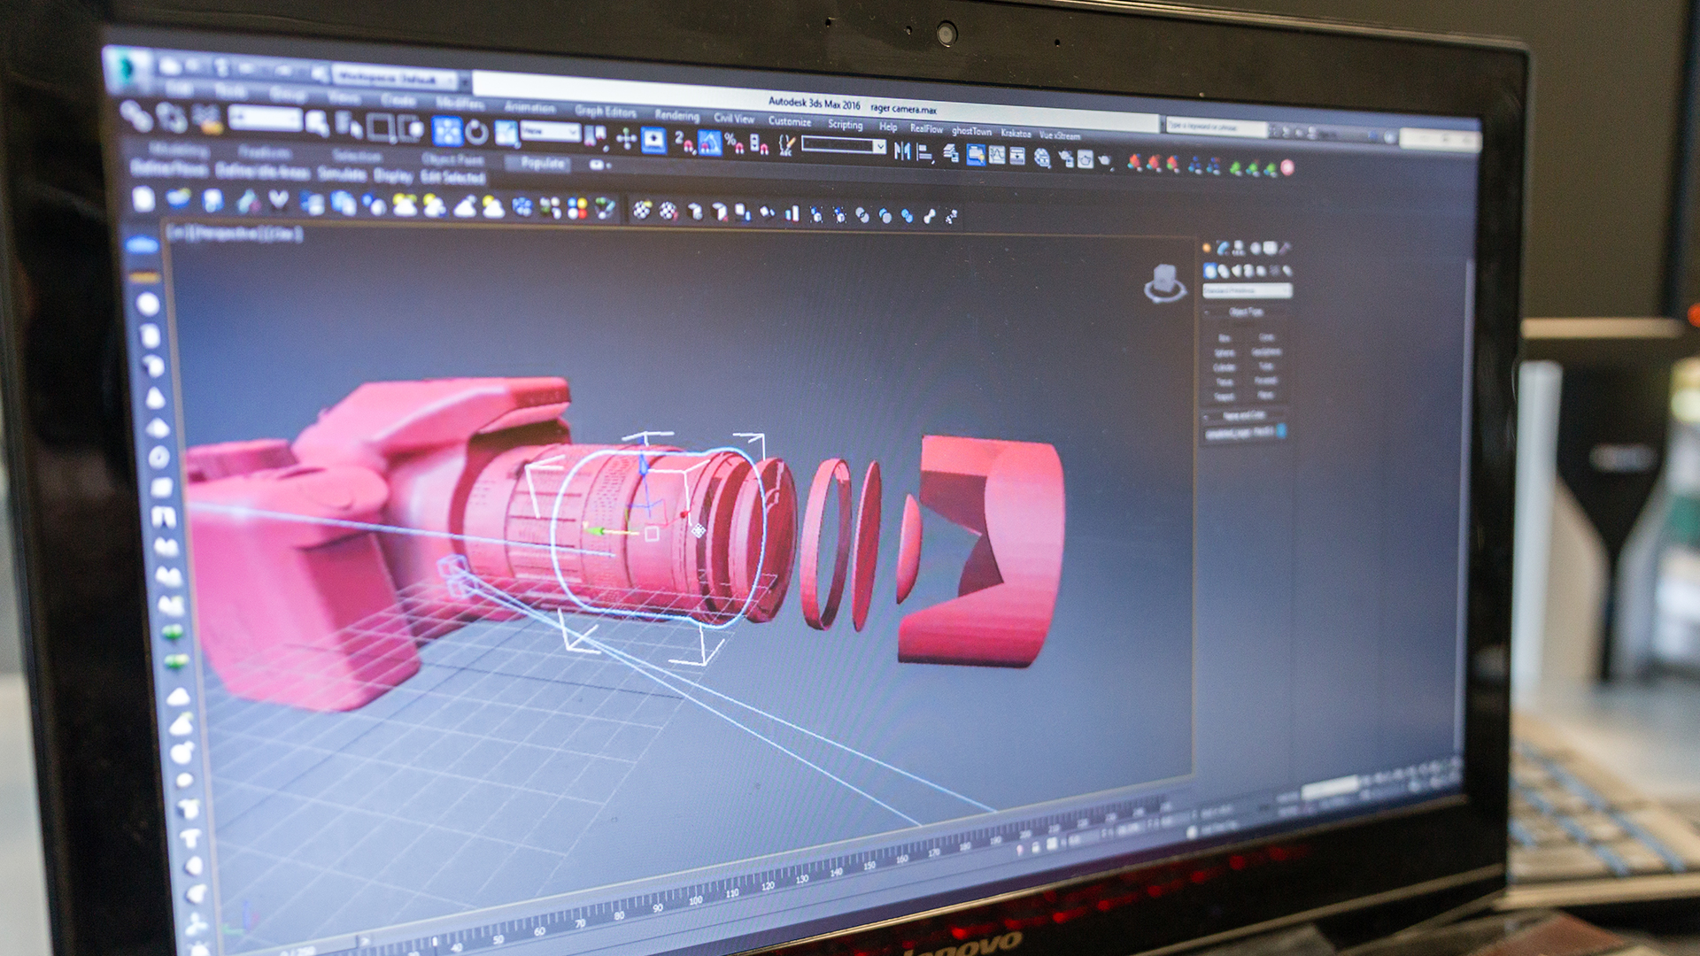Toggle the Spinner Snap button

coord(759,144)
